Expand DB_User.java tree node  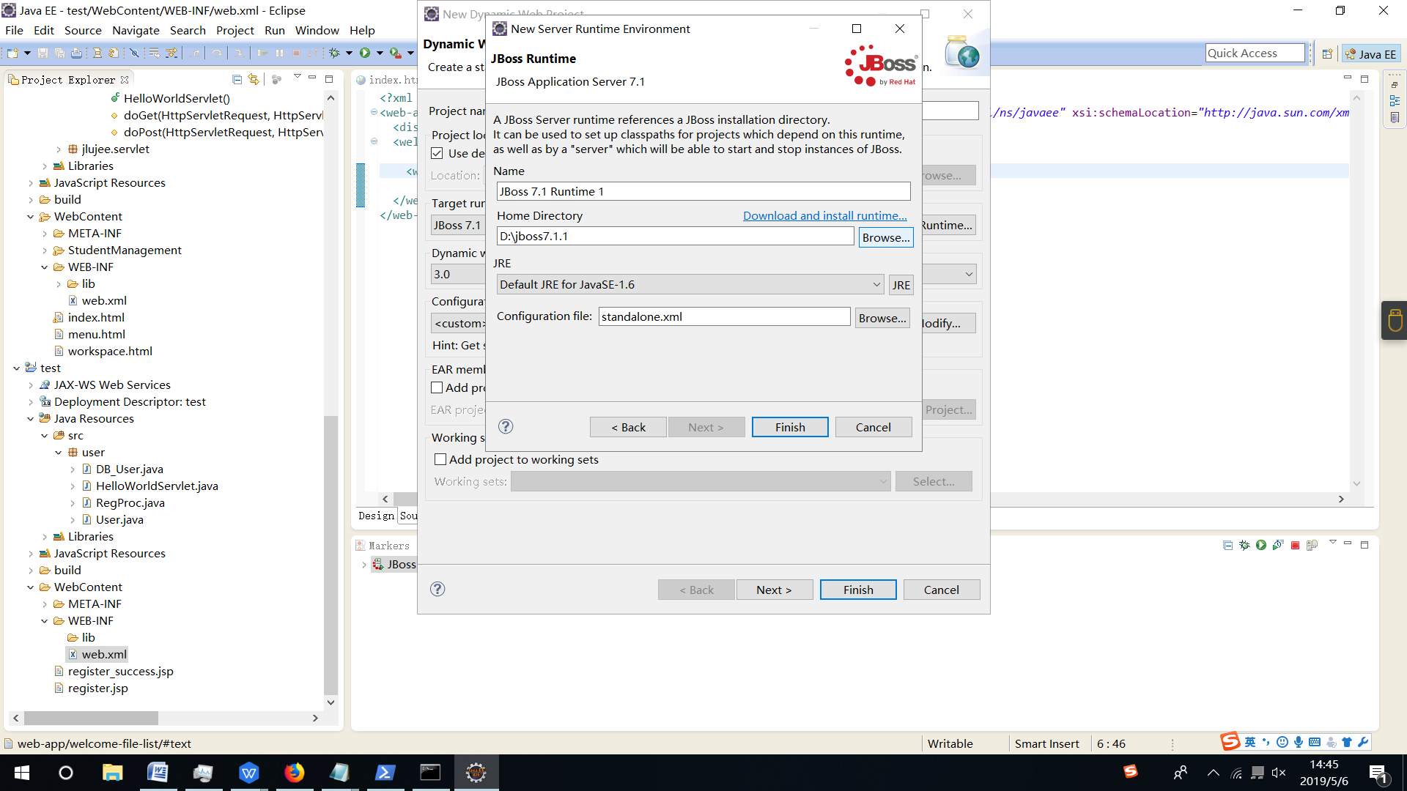[x=73, y=469]
